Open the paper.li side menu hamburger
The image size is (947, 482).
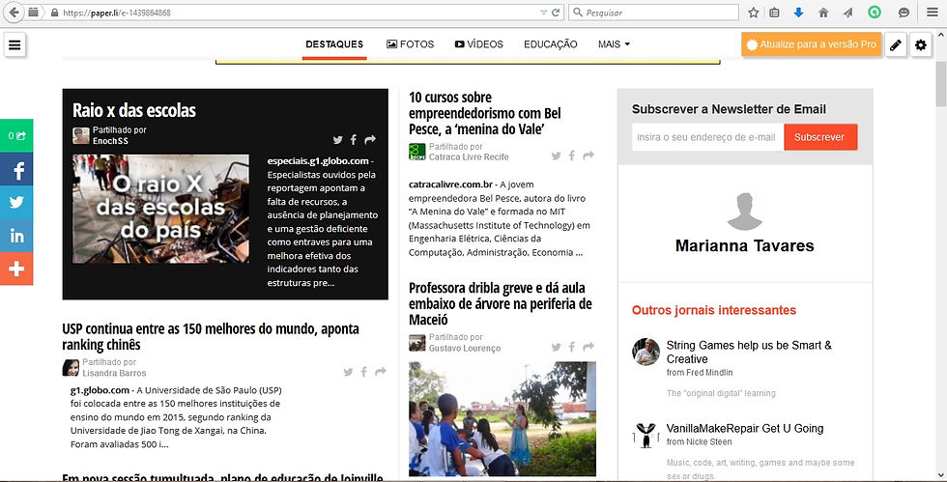pyautogui.click(x=14, y=44)
